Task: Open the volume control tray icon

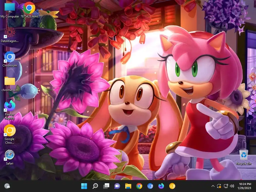Action: (x=232, y=186)
